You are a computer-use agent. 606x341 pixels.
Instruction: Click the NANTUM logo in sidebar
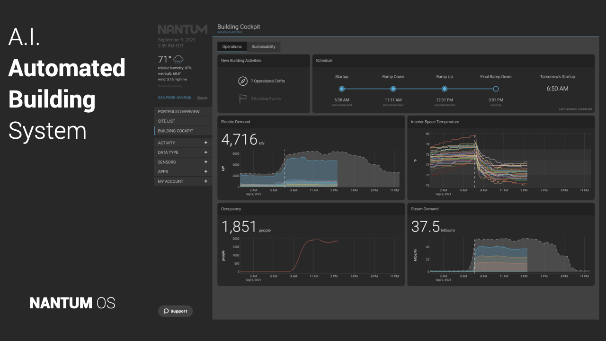pyautogui.click(x=182, y=29)
